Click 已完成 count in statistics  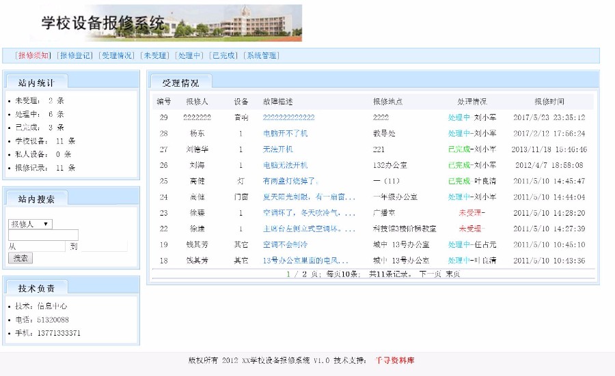point(40,128)
